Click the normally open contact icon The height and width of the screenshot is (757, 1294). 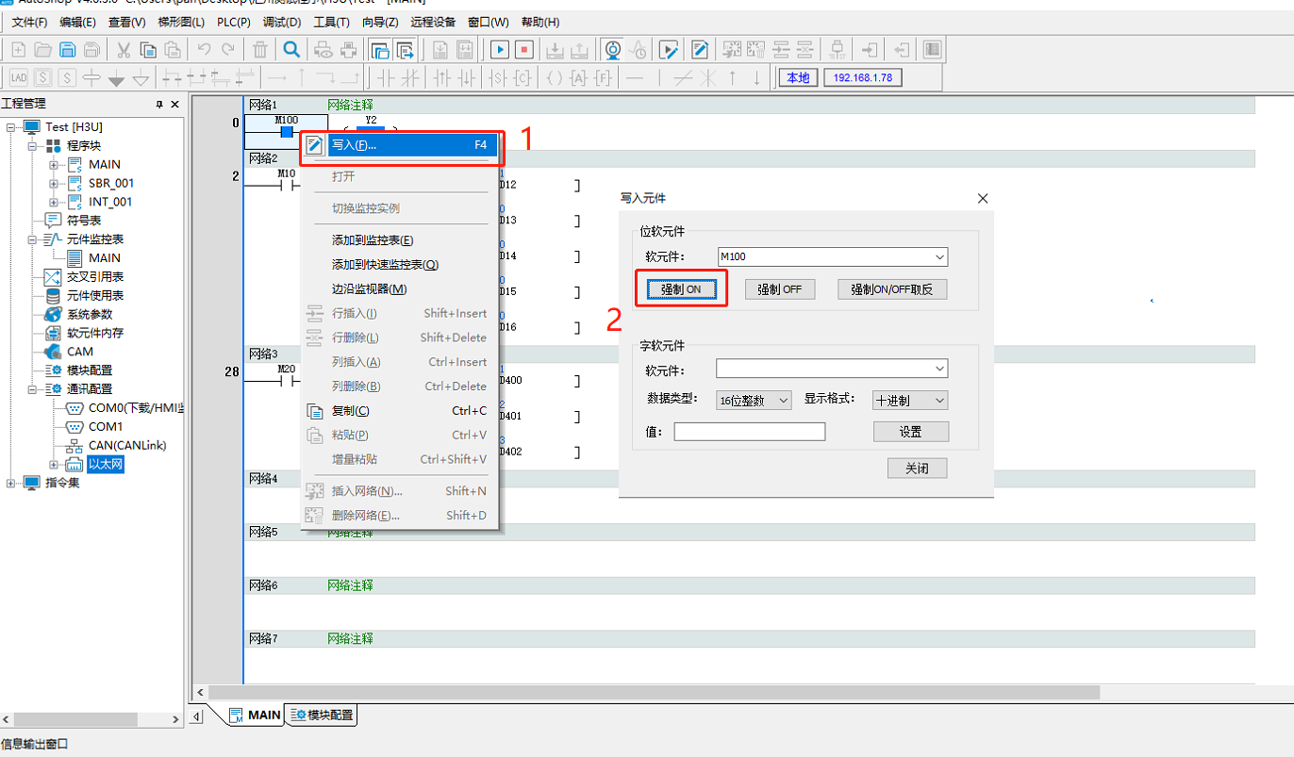coord(385,77)
